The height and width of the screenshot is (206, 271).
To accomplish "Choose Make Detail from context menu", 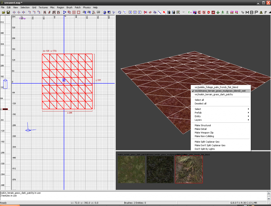I will [x=201, y=129].
